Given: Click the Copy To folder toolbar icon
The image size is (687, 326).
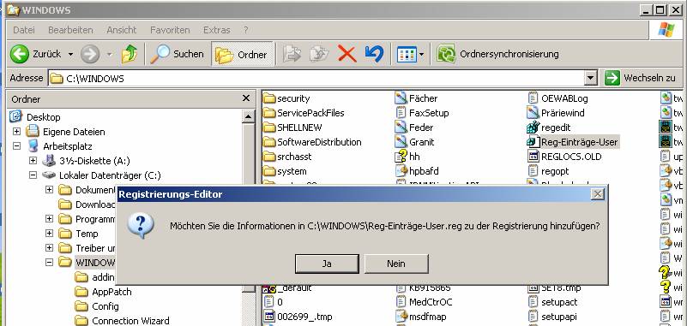Looking at the screenshot, I should 319,54.
